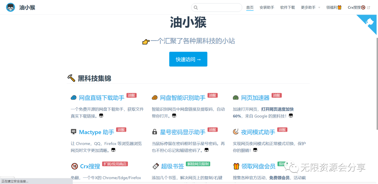The width and height of the screenshot is (378, 184).
Task: Click the 油小猴 monkey logo icon
Action: coord(10,7)
